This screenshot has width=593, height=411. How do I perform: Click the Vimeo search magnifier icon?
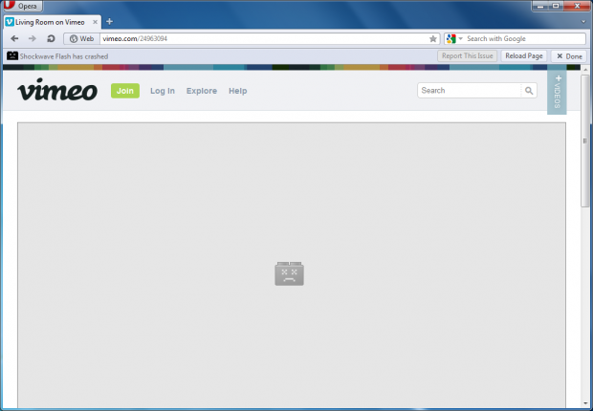point(529,91)
